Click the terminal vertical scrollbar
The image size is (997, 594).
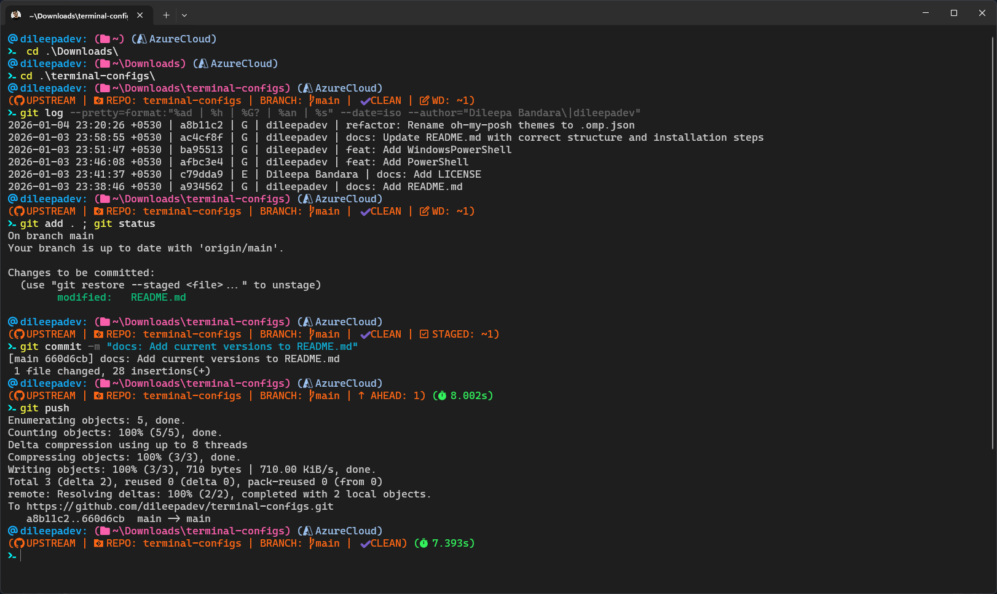coord(993,243)
